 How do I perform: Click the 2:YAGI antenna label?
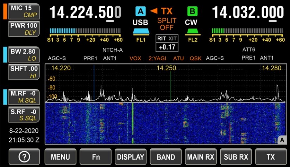[x=157, y=59]
